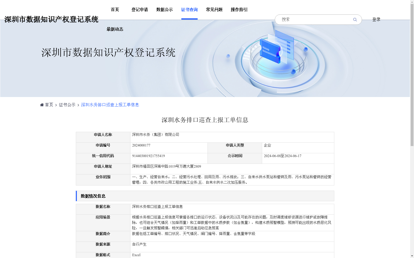Image resolution: width=414 pixels, height=258 pixels.
Task: Click the vertical scrollbar thumb
Action: [412, 75]
